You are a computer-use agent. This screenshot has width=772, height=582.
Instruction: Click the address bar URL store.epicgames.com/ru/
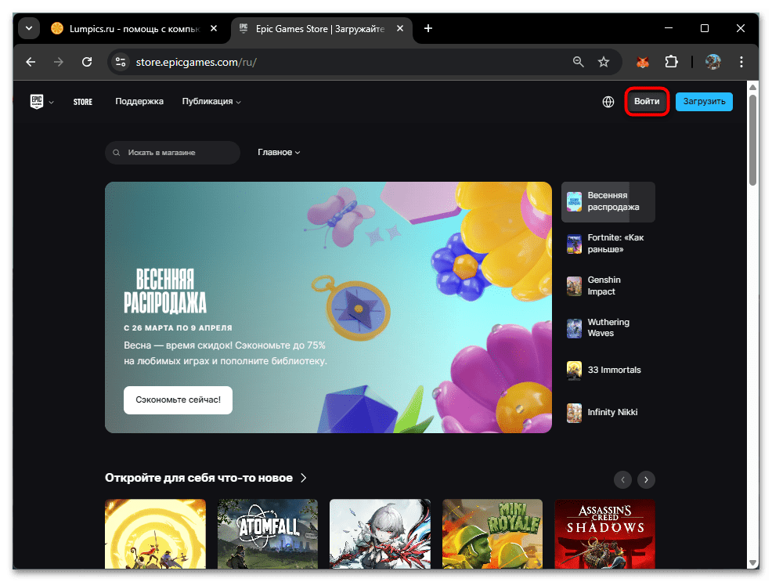click(196, 62)
